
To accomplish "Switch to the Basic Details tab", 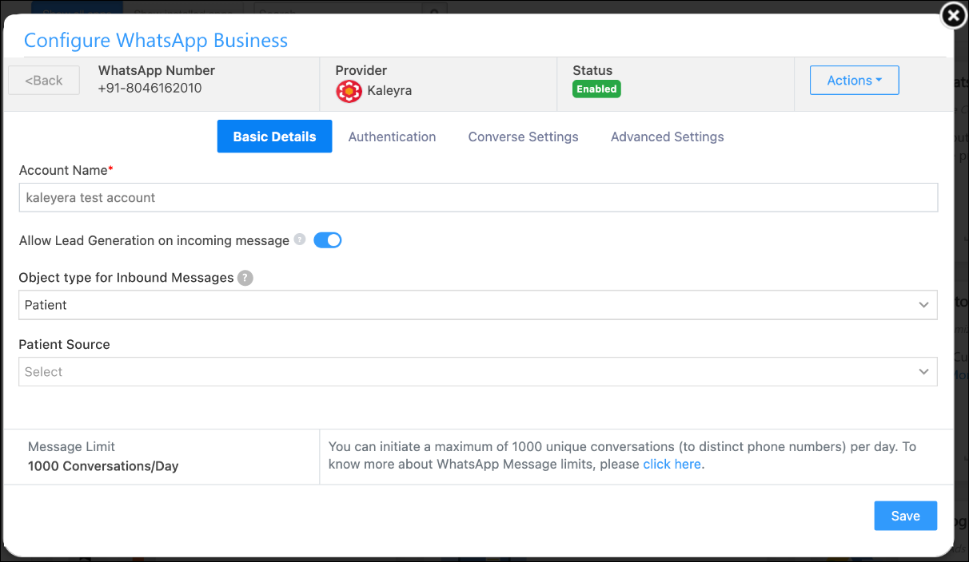I will [274, 137].
